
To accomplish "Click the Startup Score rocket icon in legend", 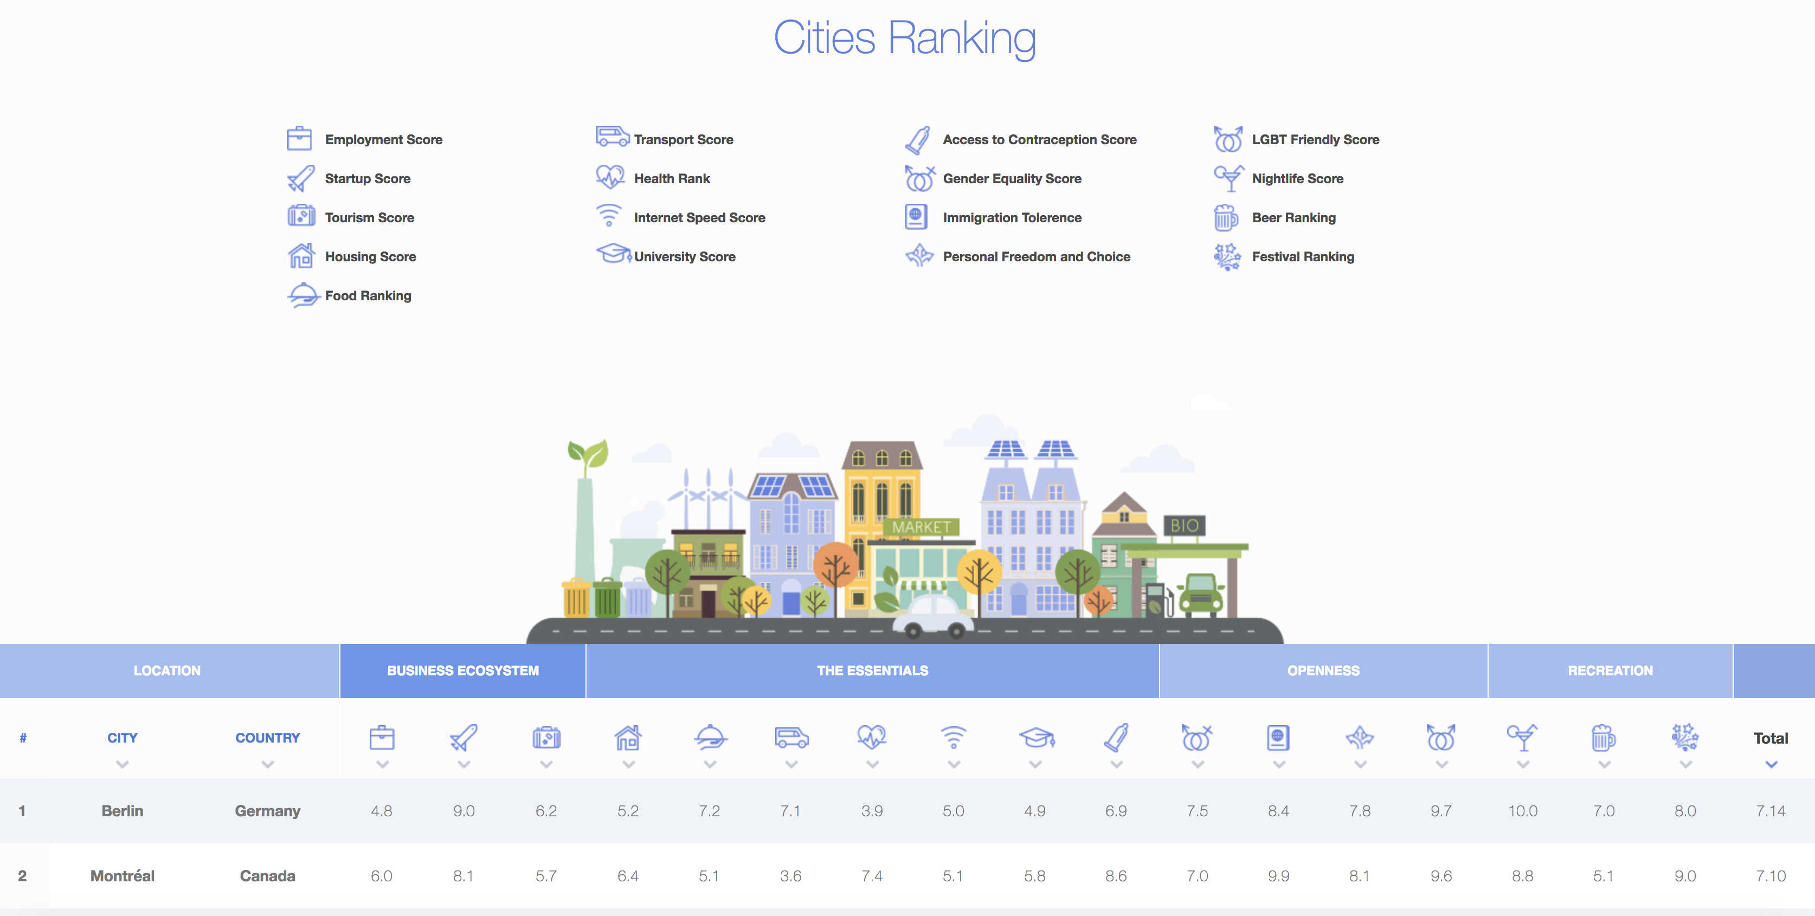I will pos(301,178).
